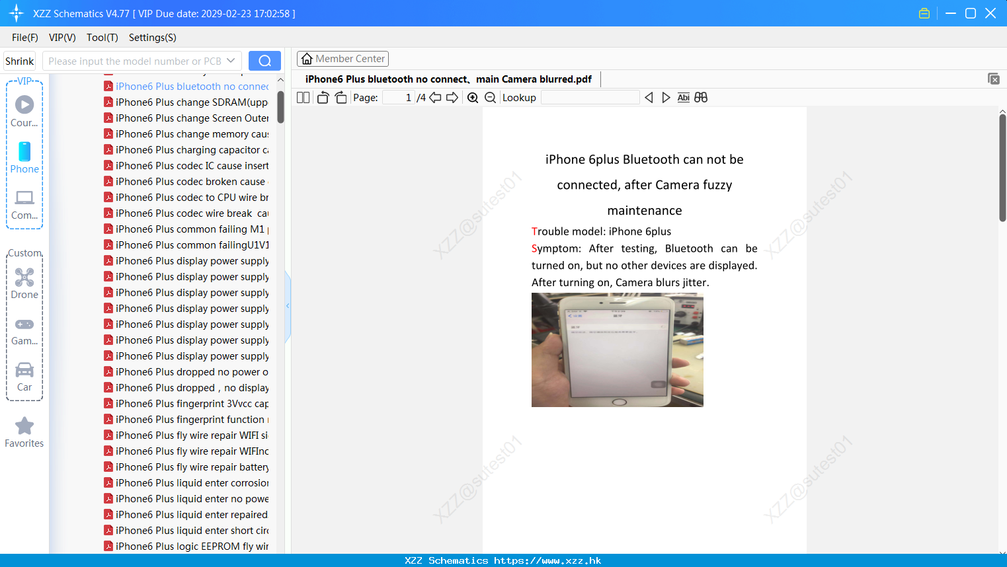Open 'iPhone6 Plus common failingU1V1' file
This screenshot has width=1007, height=567.
186,245
